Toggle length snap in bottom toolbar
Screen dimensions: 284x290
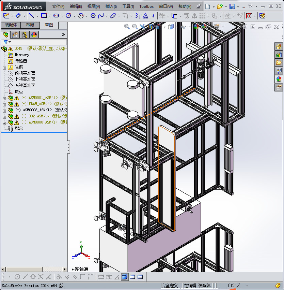pos(101,277)
